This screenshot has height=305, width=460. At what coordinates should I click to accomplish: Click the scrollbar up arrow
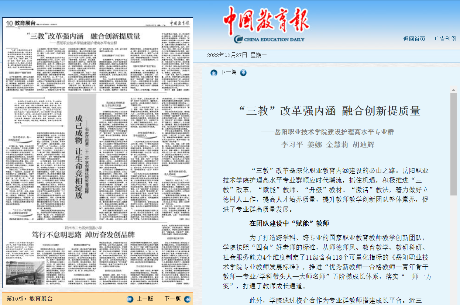pyautogui.click(x=453, y=90)
